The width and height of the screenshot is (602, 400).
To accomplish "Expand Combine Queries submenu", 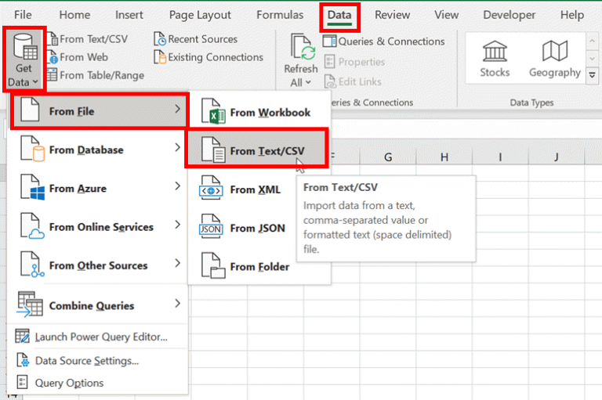I will (x=99, y=305).
